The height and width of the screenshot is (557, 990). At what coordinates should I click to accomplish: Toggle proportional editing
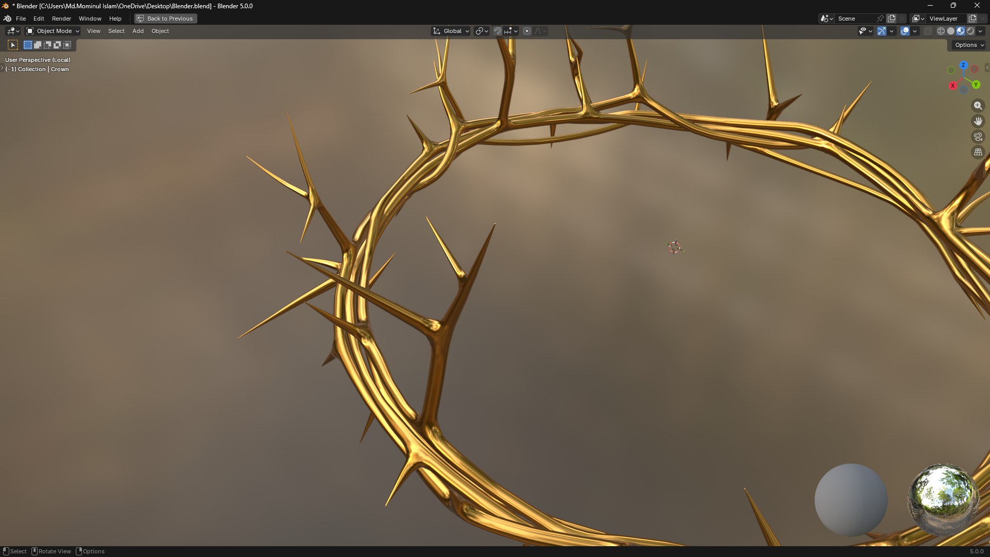527,31
